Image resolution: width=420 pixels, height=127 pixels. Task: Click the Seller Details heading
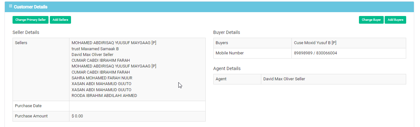coord(26,32)
